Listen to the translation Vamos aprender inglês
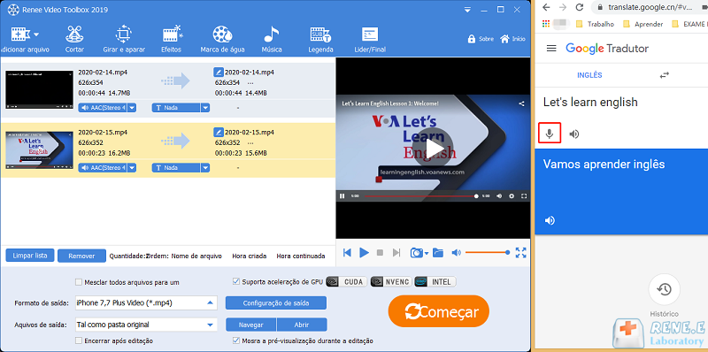This screenshot has width=708, height=352. [550, 220]
